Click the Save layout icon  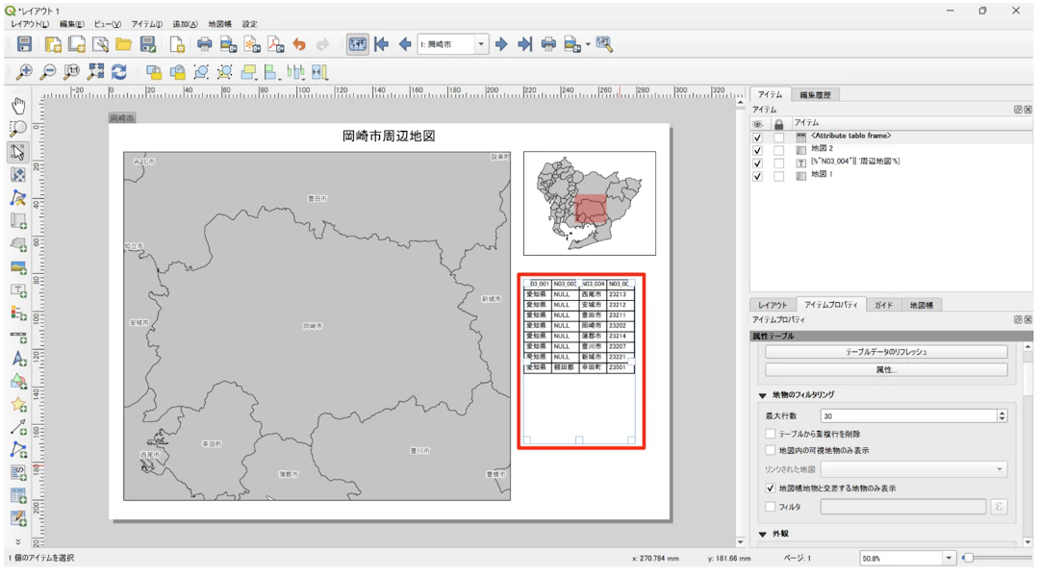(24, 44)
